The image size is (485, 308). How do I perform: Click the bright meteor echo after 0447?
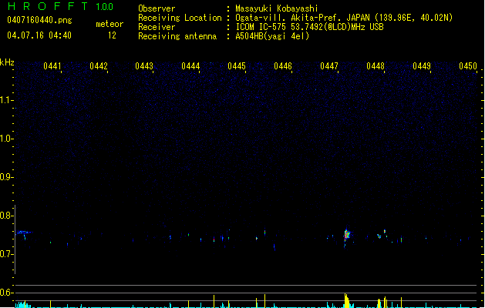coord(347,235)
